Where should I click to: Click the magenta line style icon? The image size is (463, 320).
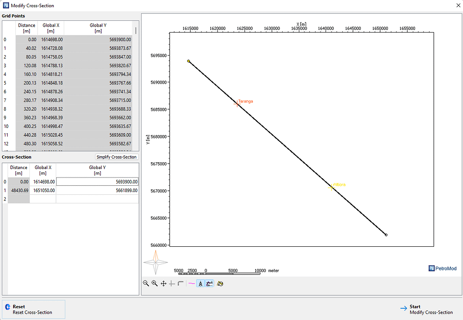(x=192, y=283)
